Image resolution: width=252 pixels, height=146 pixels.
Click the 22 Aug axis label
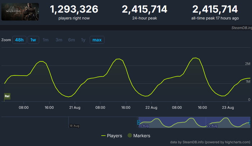coord(151,107)
